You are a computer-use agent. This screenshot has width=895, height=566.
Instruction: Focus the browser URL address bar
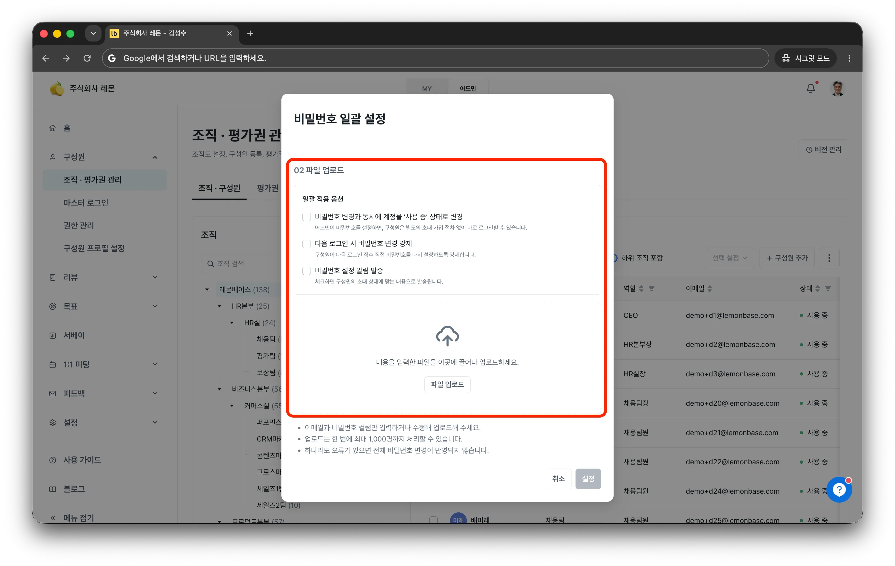click(436, 58)
